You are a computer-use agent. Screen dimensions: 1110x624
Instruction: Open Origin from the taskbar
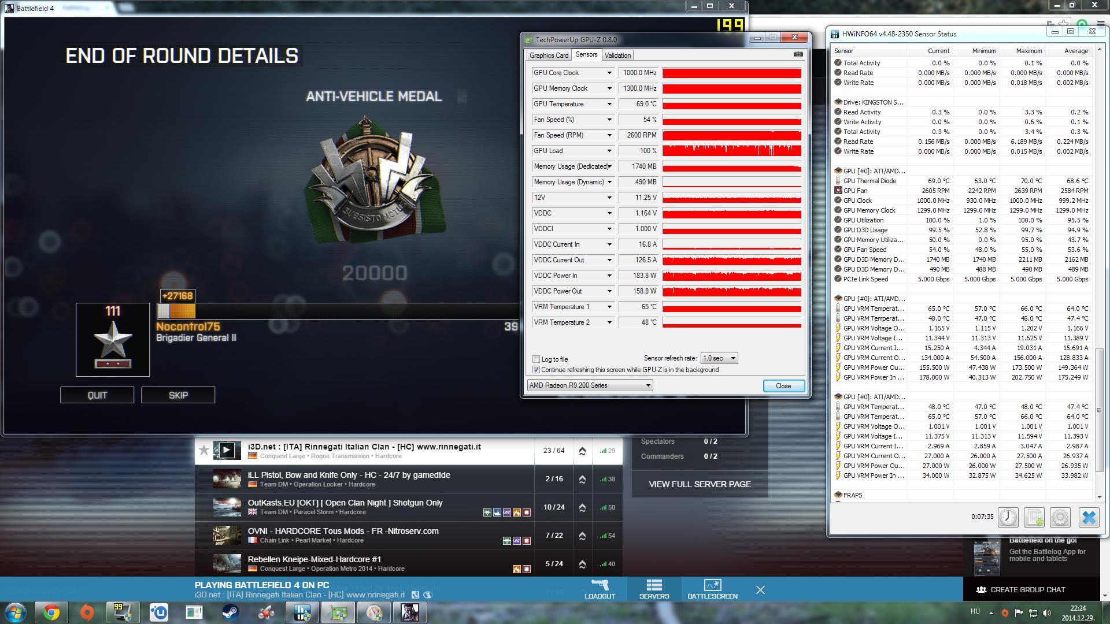87,612
